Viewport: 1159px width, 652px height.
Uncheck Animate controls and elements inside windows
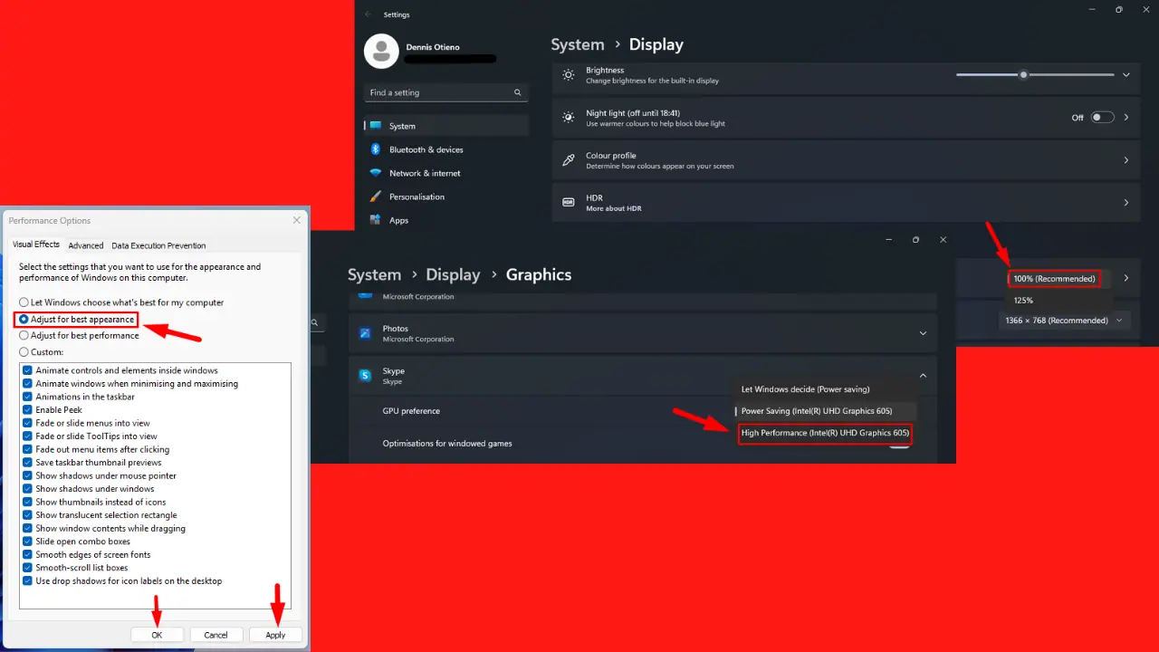point(28,370)
